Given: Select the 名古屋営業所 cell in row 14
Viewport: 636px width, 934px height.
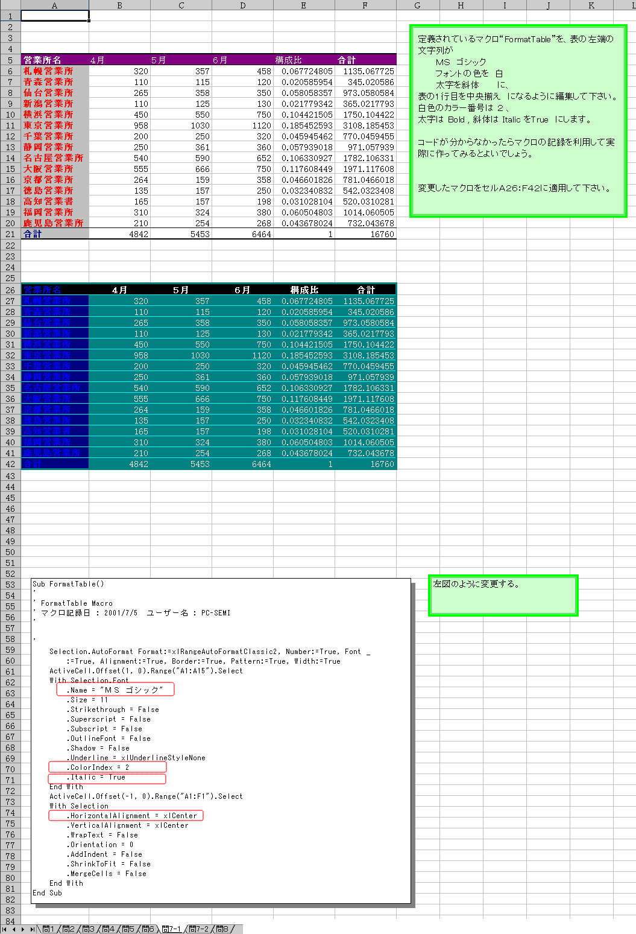Looking at the screenshot, I should point(55,157).
